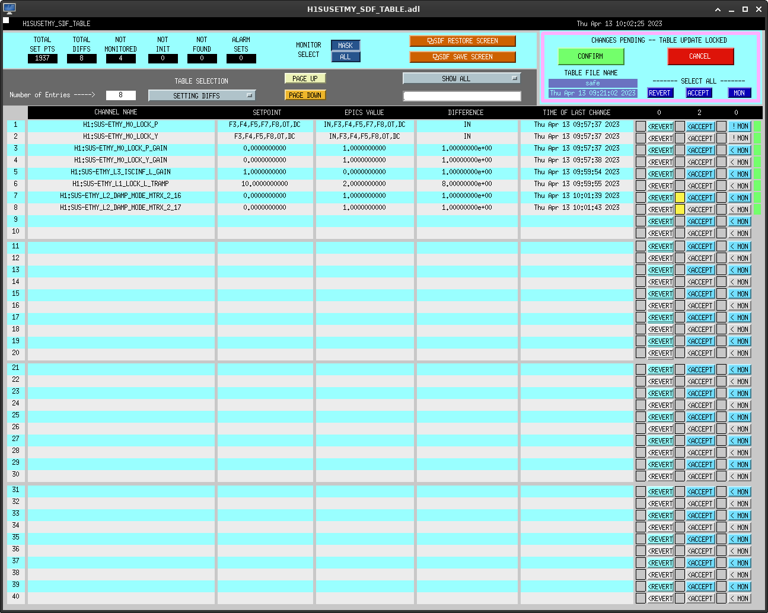Select MASK under Monitor Select
Viewport: 768px width, 613px height.
(x=345, y=46)
